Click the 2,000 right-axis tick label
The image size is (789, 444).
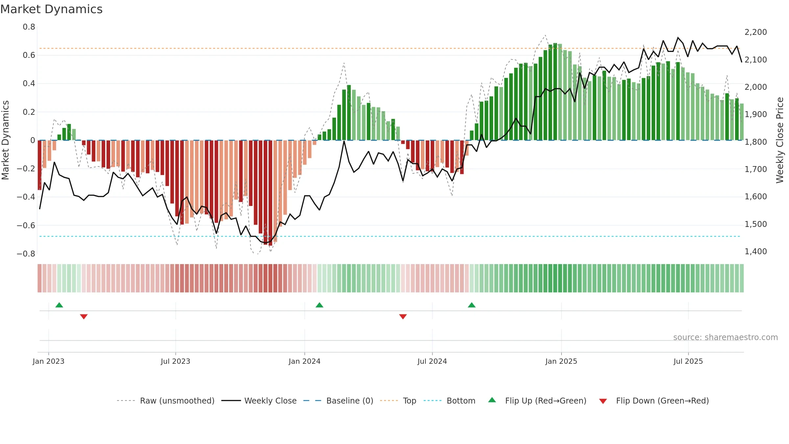755,87
